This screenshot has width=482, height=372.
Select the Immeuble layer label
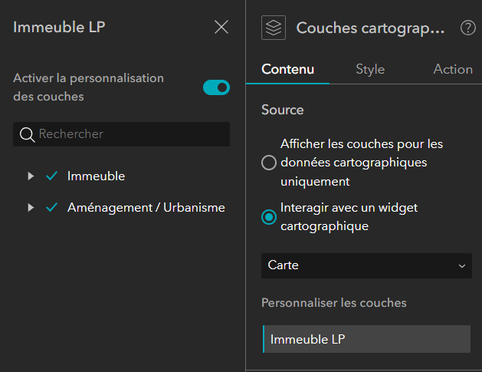coord(96,176)
